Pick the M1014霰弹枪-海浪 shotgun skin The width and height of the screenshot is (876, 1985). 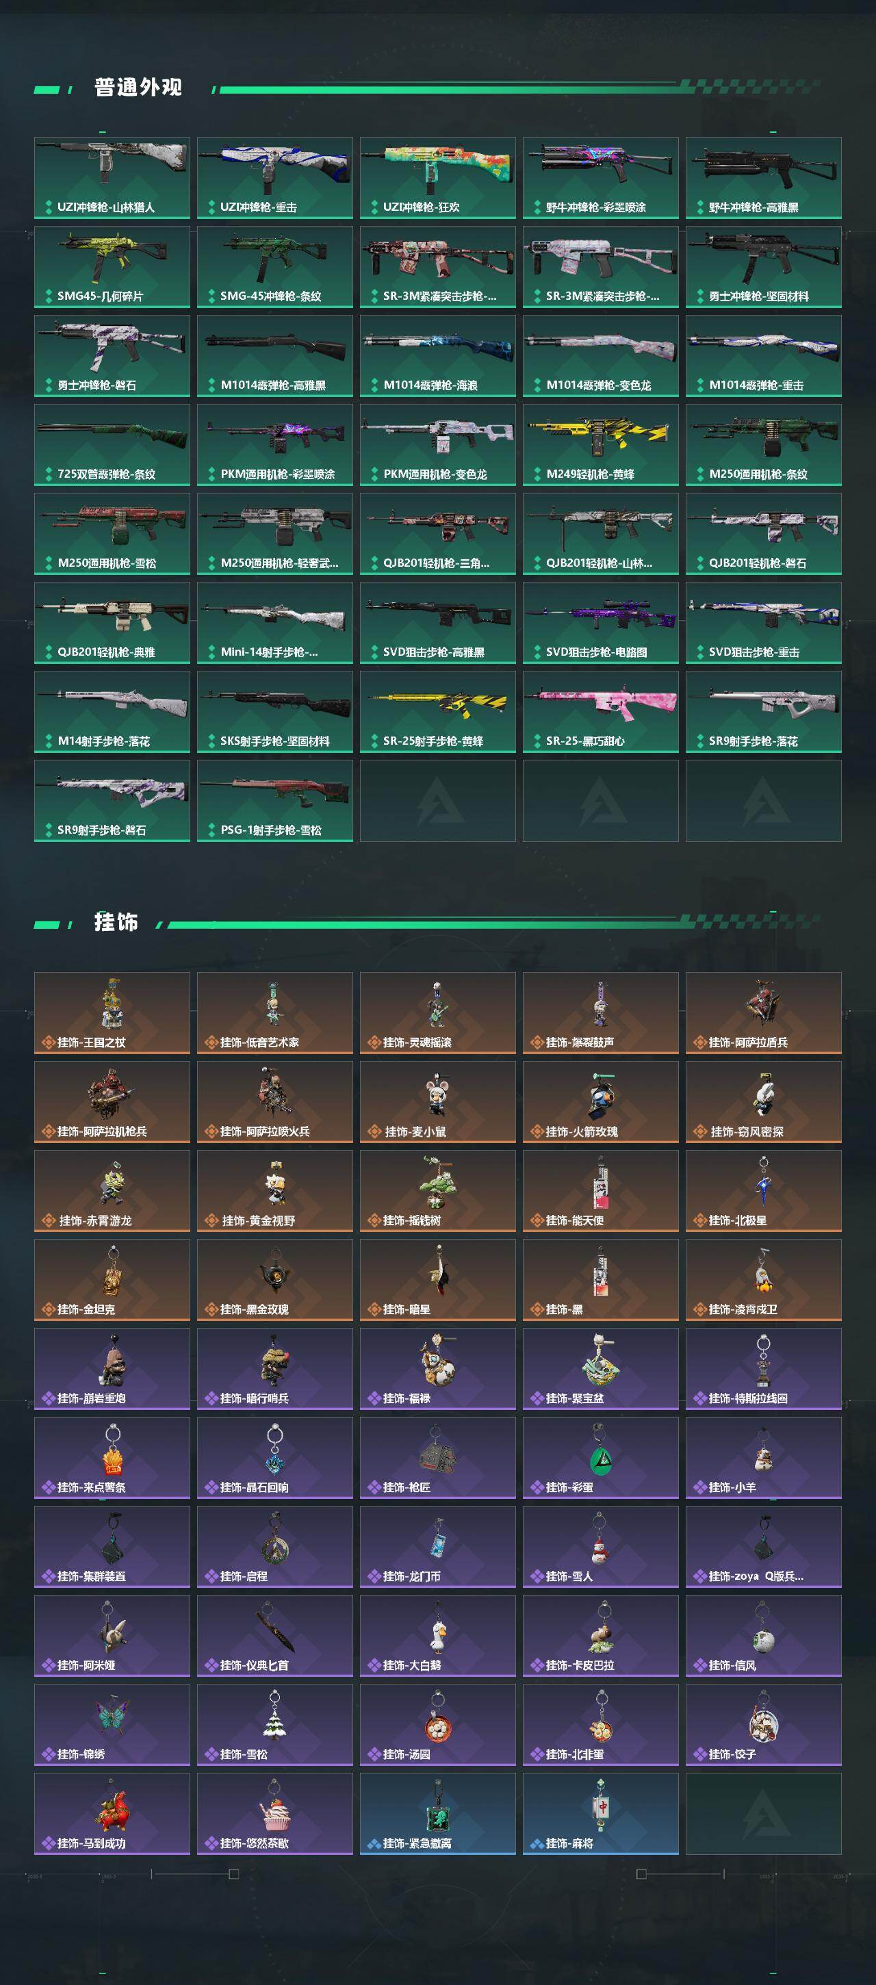pyautogui.click(x=437, y=356)
